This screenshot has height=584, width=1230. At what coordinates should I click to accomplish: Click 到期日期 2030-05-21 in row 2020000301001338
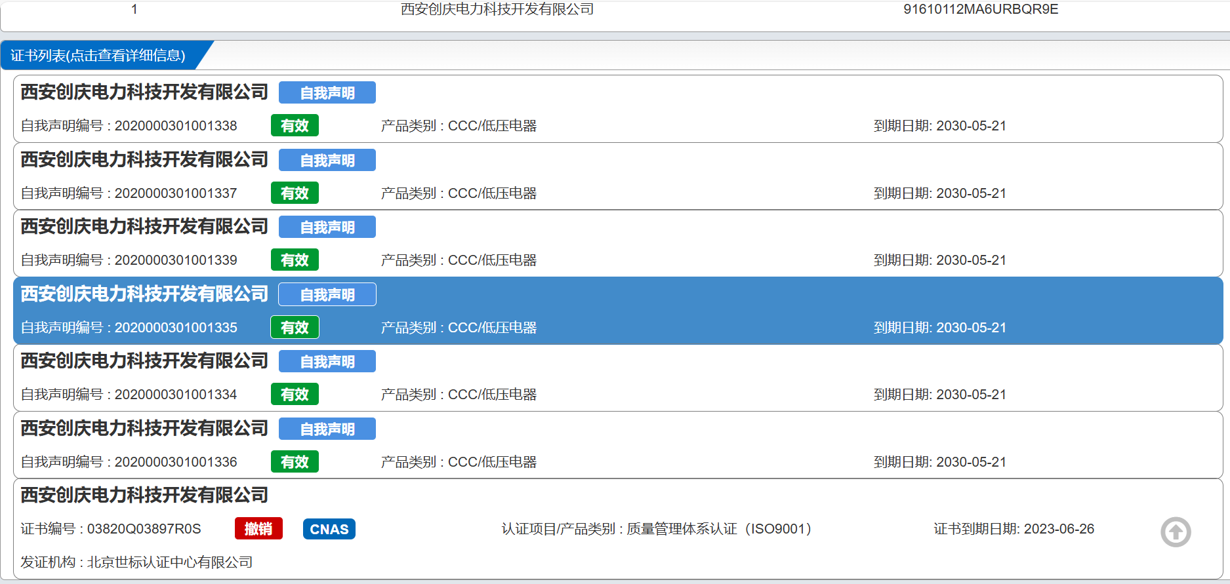coord(940,126)
